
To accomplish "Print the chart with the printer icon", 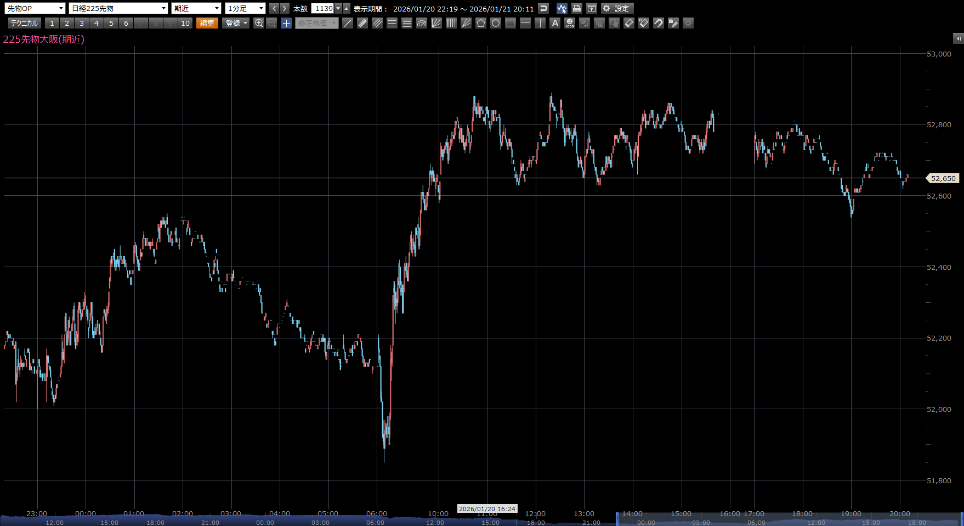I will pos(576,8).
